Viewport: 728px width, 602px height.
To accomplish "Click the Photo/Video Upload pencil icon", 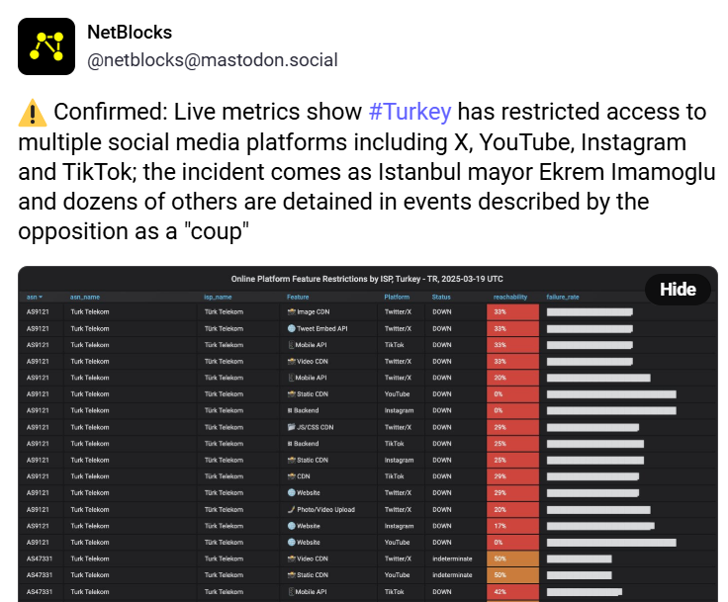I will [292, 510].
